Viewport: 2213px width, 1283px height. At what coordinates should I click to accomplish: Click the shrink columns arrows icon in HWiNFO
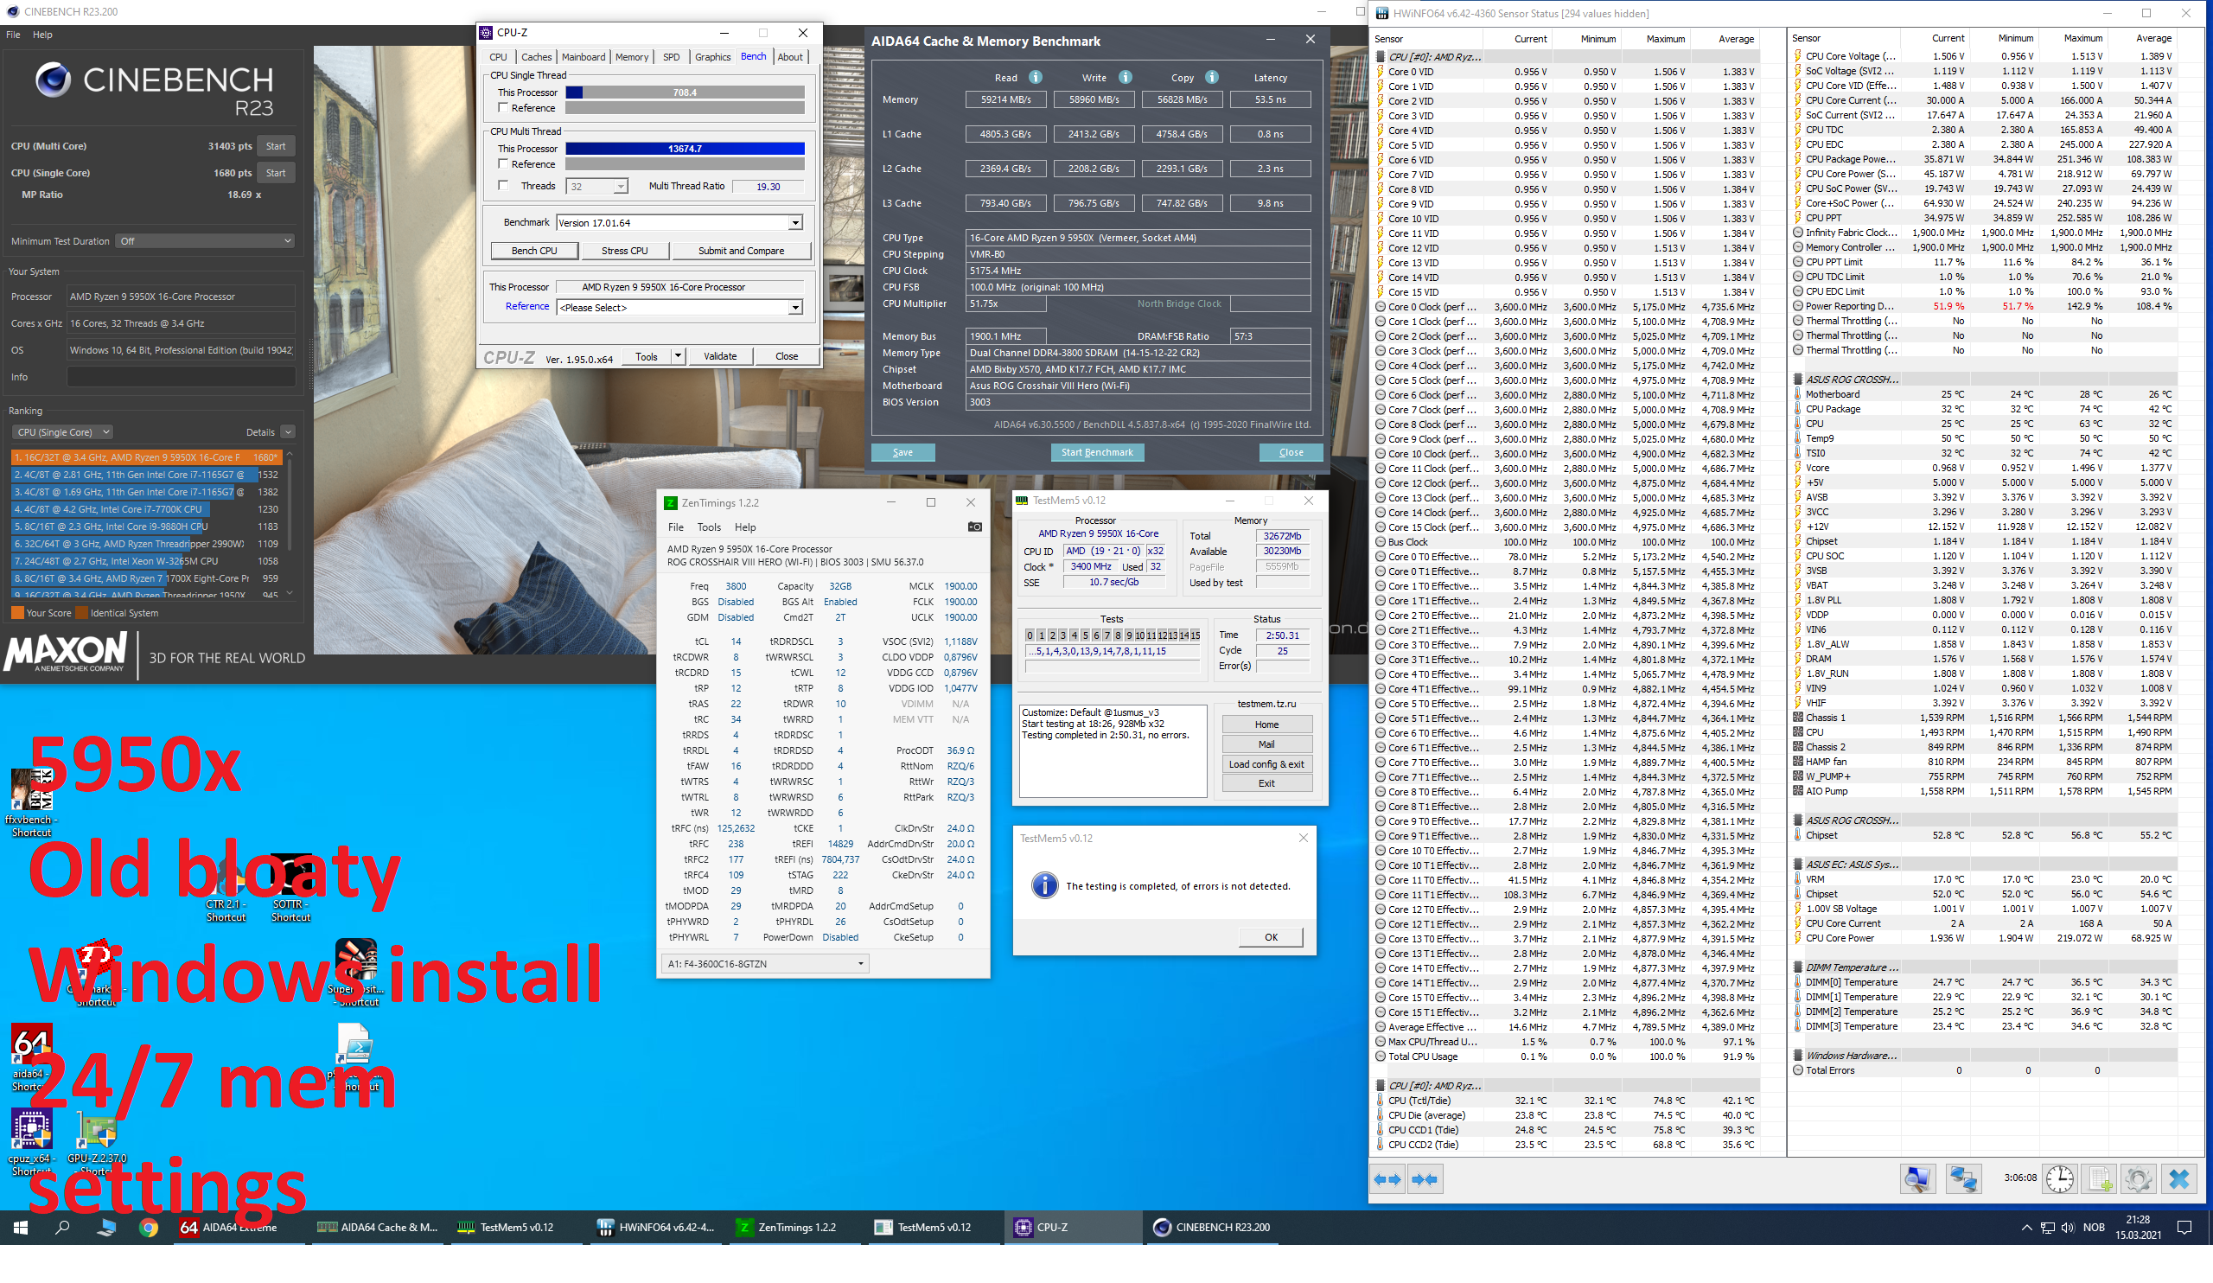click(1424, 1179)
